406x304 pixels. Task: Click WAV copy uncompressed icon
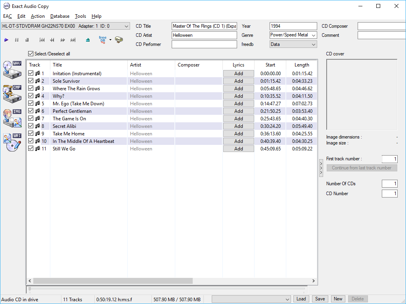click(x=12, y=70)
